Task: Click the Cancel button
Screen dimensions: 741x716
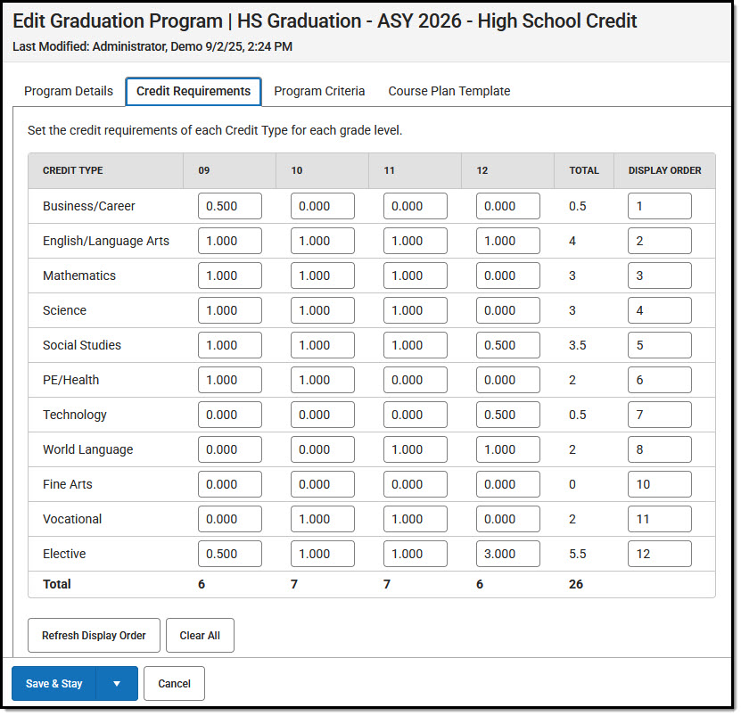Action: pyautogui.click(x=174, y=683)
